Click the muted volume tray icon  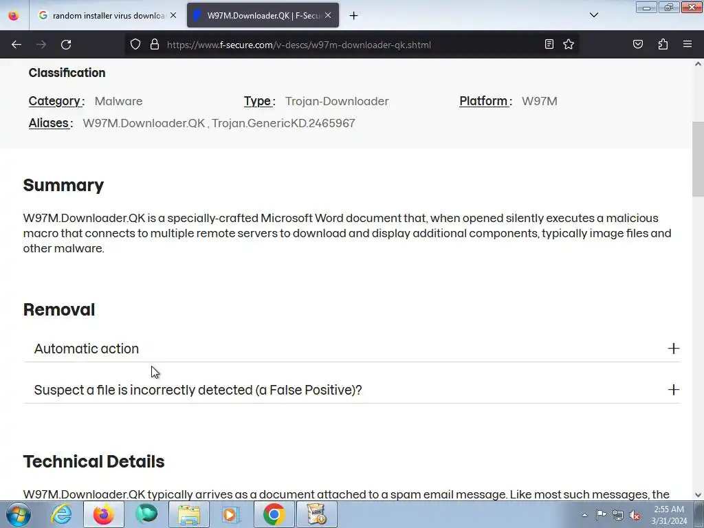[635, 515]
